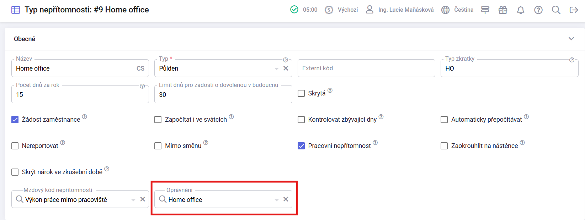Edit Počet dnů za rok value 15
585x220 pixels.
[x=80, y=95]
